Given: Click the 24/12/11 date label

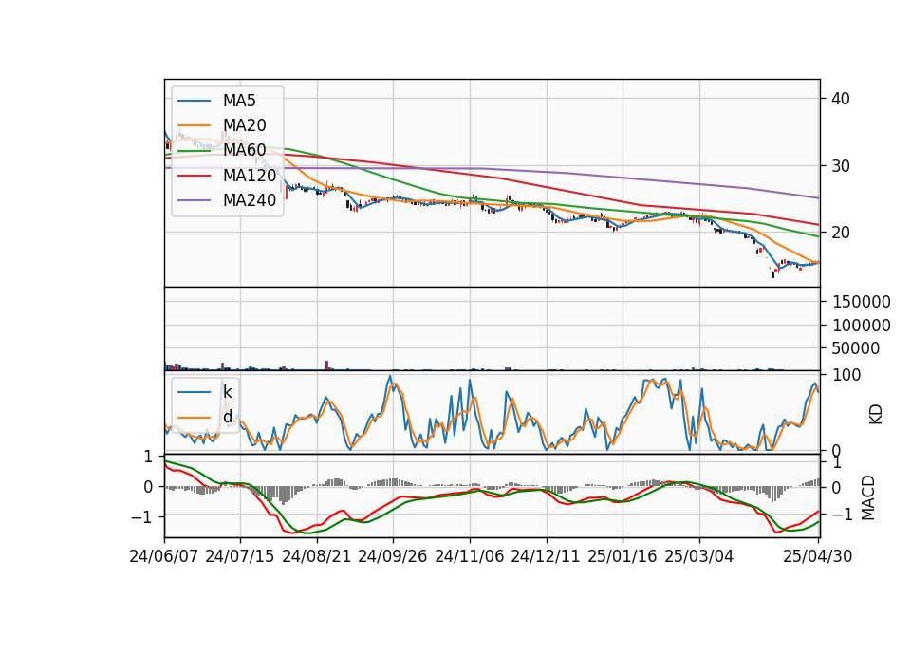Looking at the screenshot, I should pyautogui.click(x=546, y=556).
